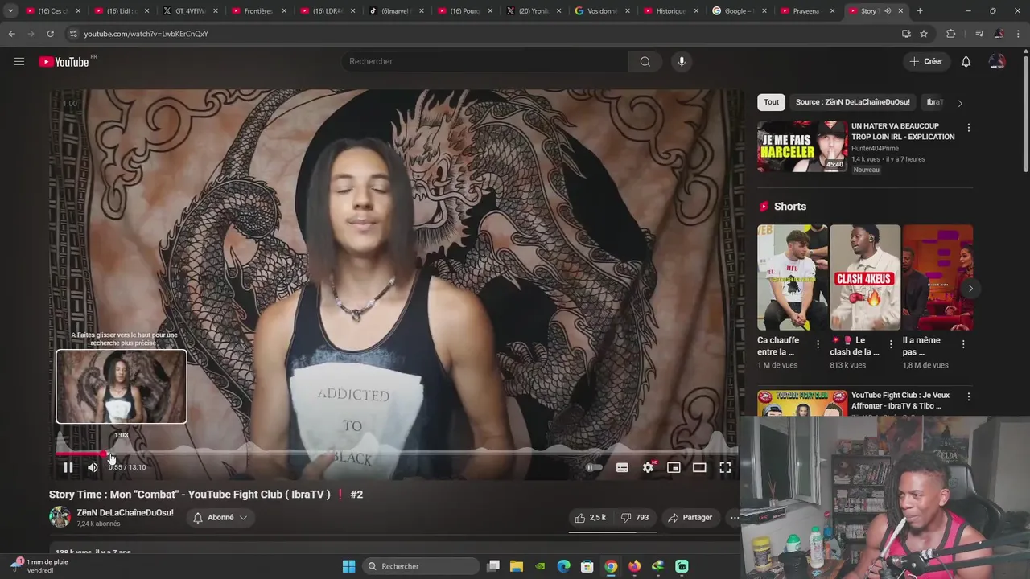Open UN HATER VA BEAUCOUP TROP LOIN thumbnail
This screenshot has height=579, width=1030.
tap(801, 146)
